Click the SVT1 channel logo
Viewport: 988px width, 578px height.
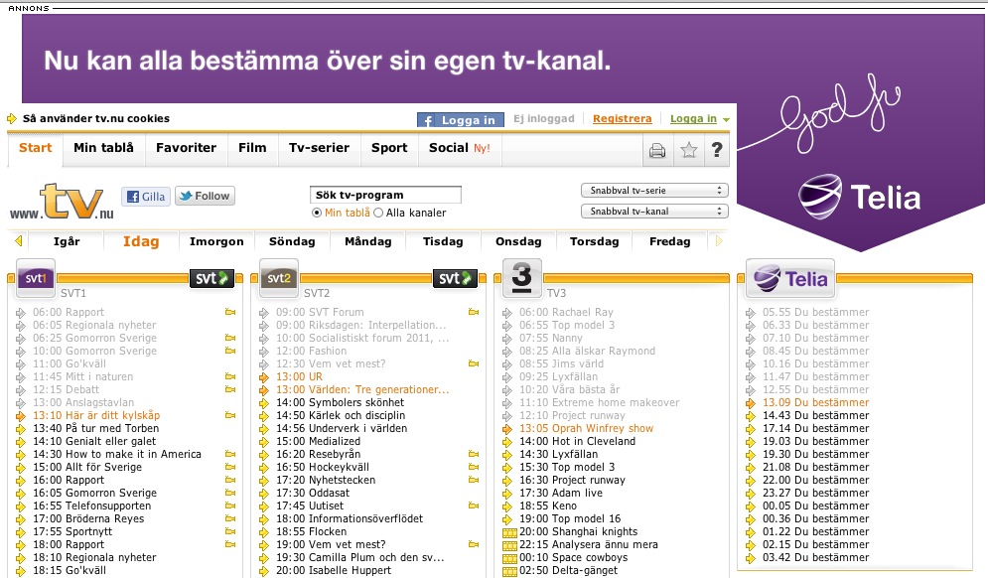point(36,278)
